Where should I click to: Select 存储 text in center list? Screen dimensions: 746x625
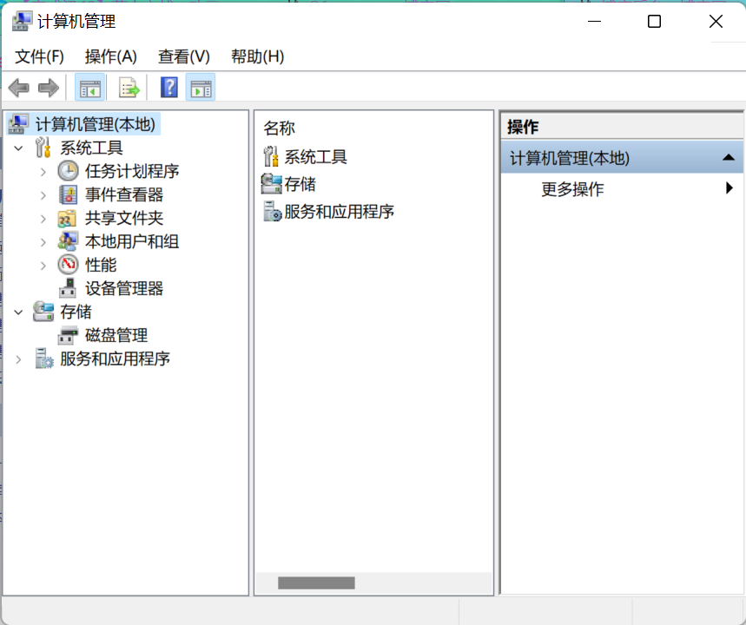[300, 184]
